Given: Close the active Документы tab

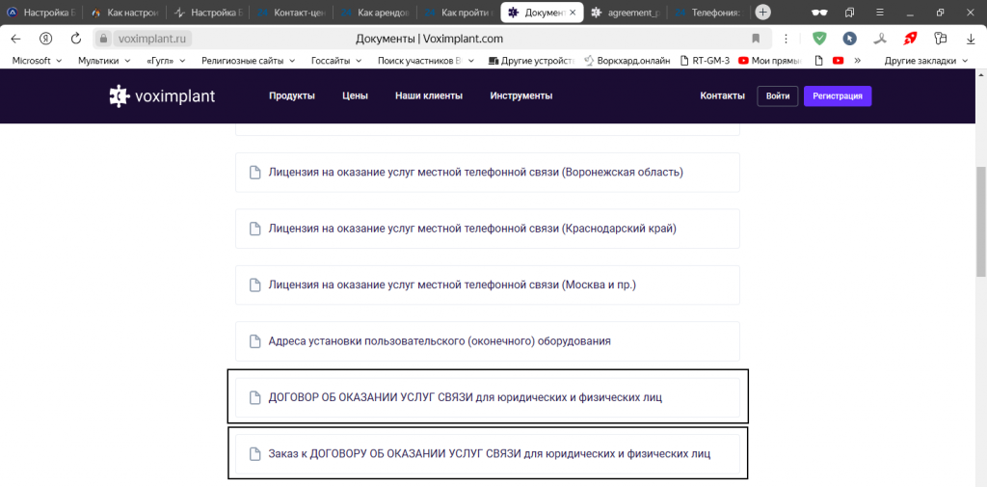Looking at the screenshot, I should tap(573, 12).
